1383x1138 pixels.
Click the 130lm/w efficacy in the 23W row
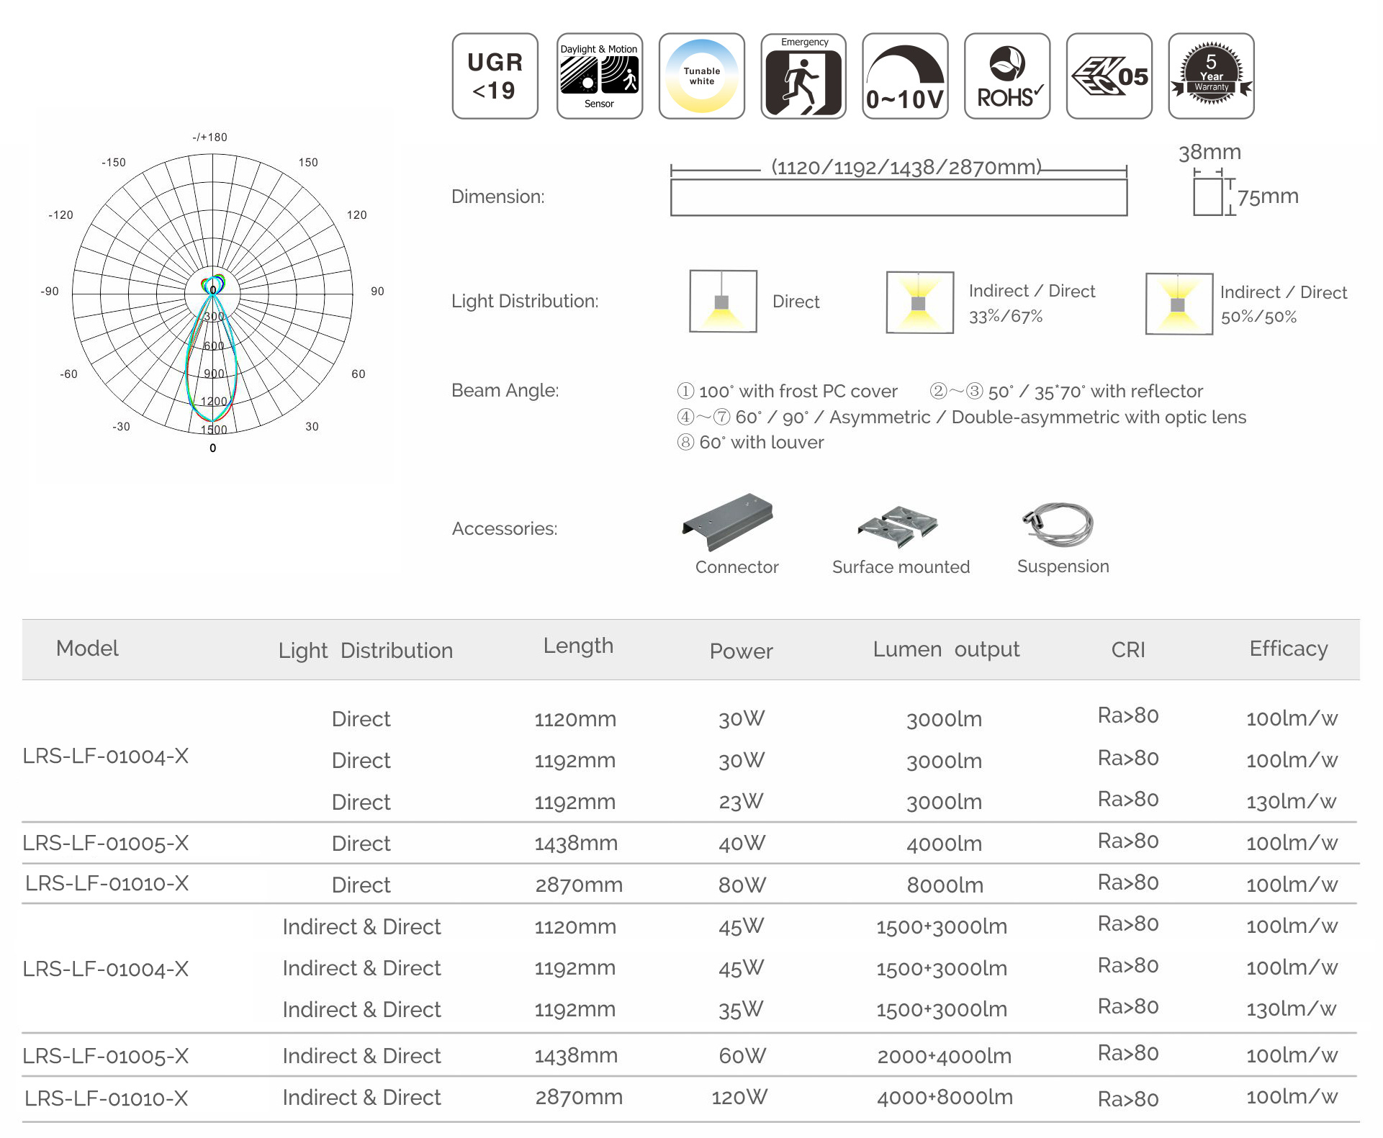click(1292, 801)
